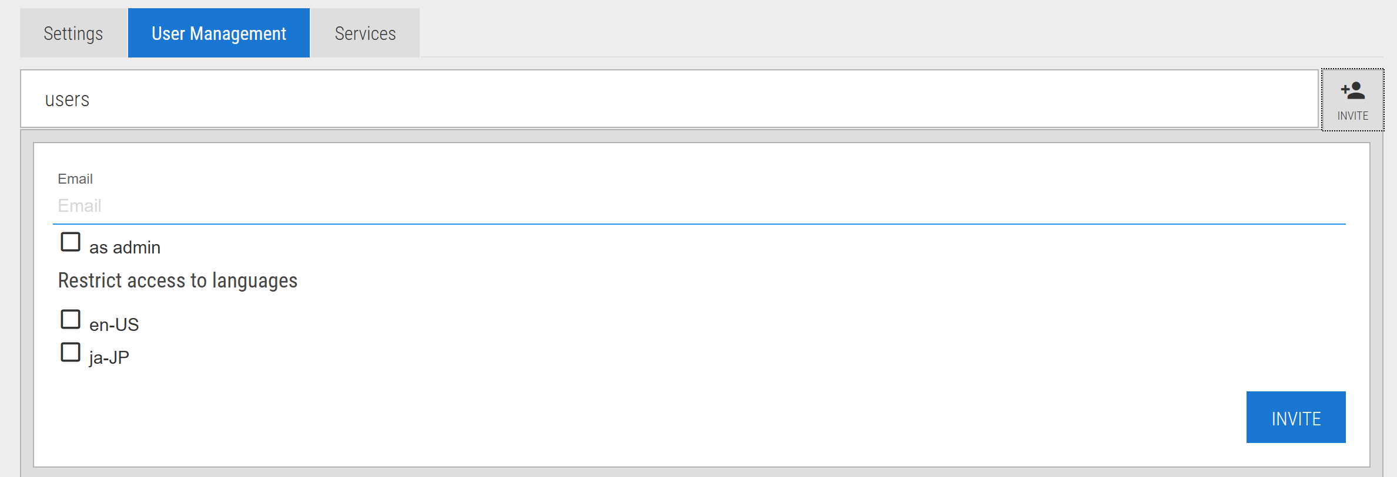Click the Restrict access to languages heading
The width and height of the screenshot is (1397, 477).
coord(177,281)
